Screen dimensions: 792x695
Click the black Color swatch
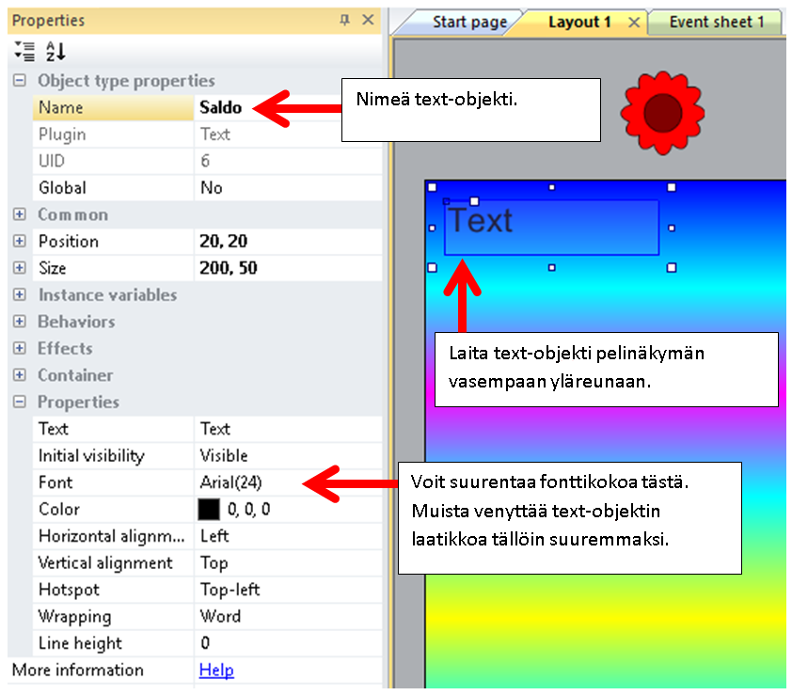tap(209, 510)
